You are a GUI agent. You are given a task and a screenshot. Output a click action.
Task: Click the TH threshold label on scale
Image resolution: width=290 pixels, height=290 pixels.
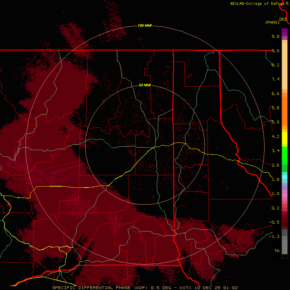coord(277,251)
